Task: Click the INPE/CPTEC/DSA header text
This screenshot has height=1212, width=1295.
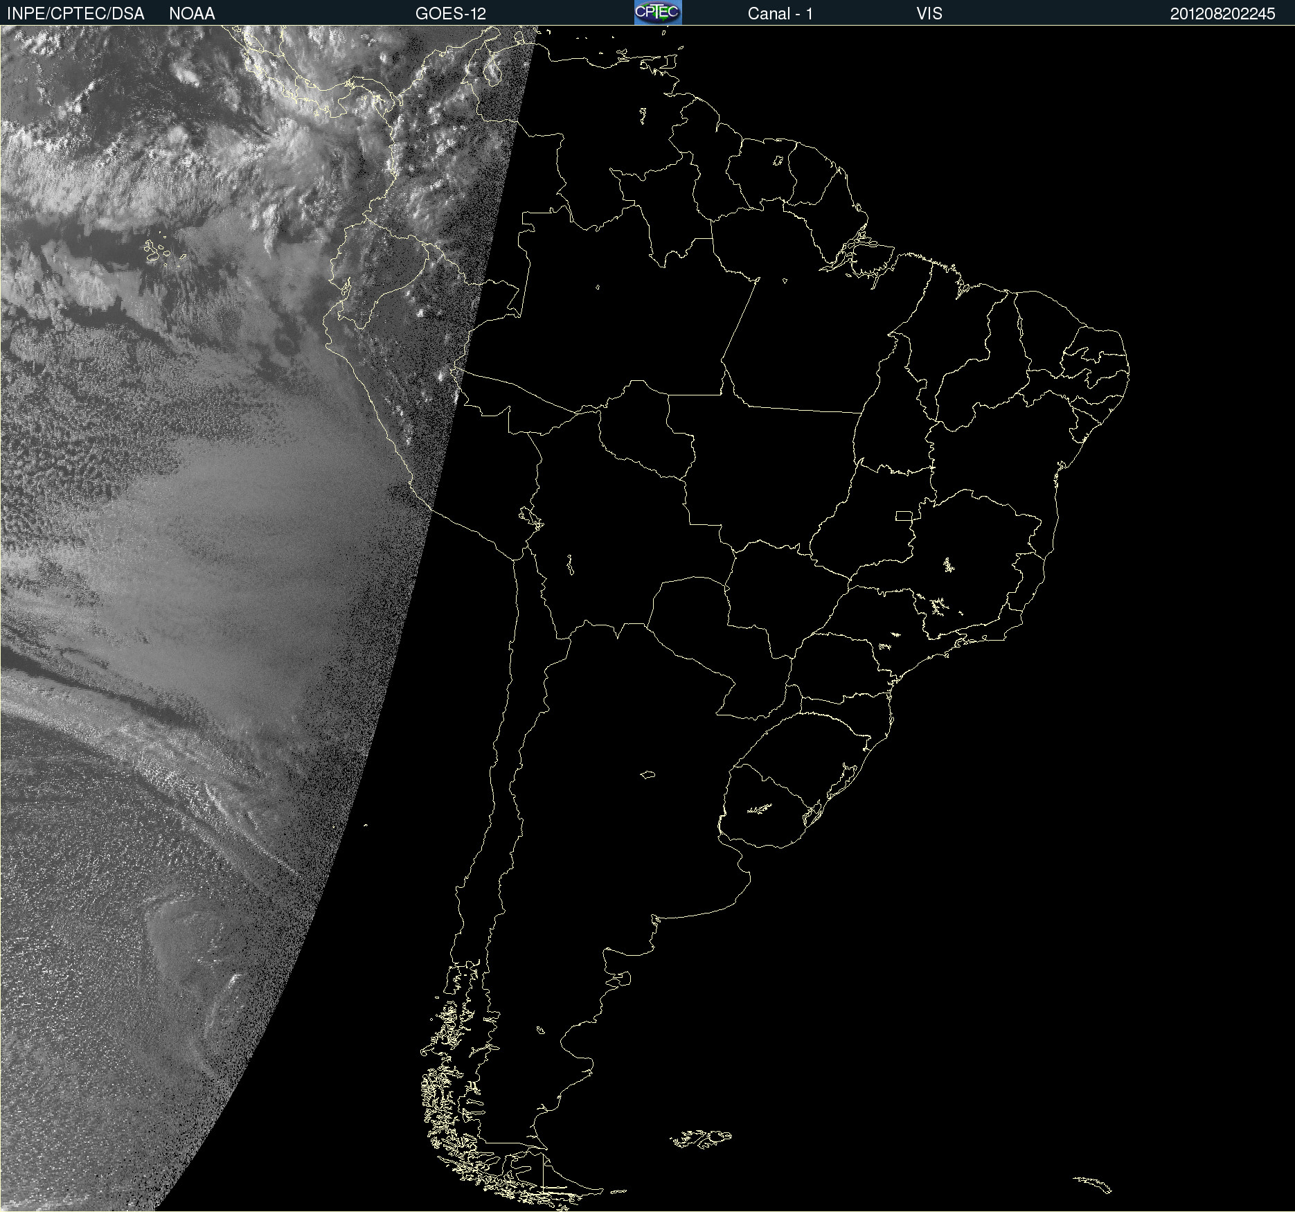Action: pos(75,14)
